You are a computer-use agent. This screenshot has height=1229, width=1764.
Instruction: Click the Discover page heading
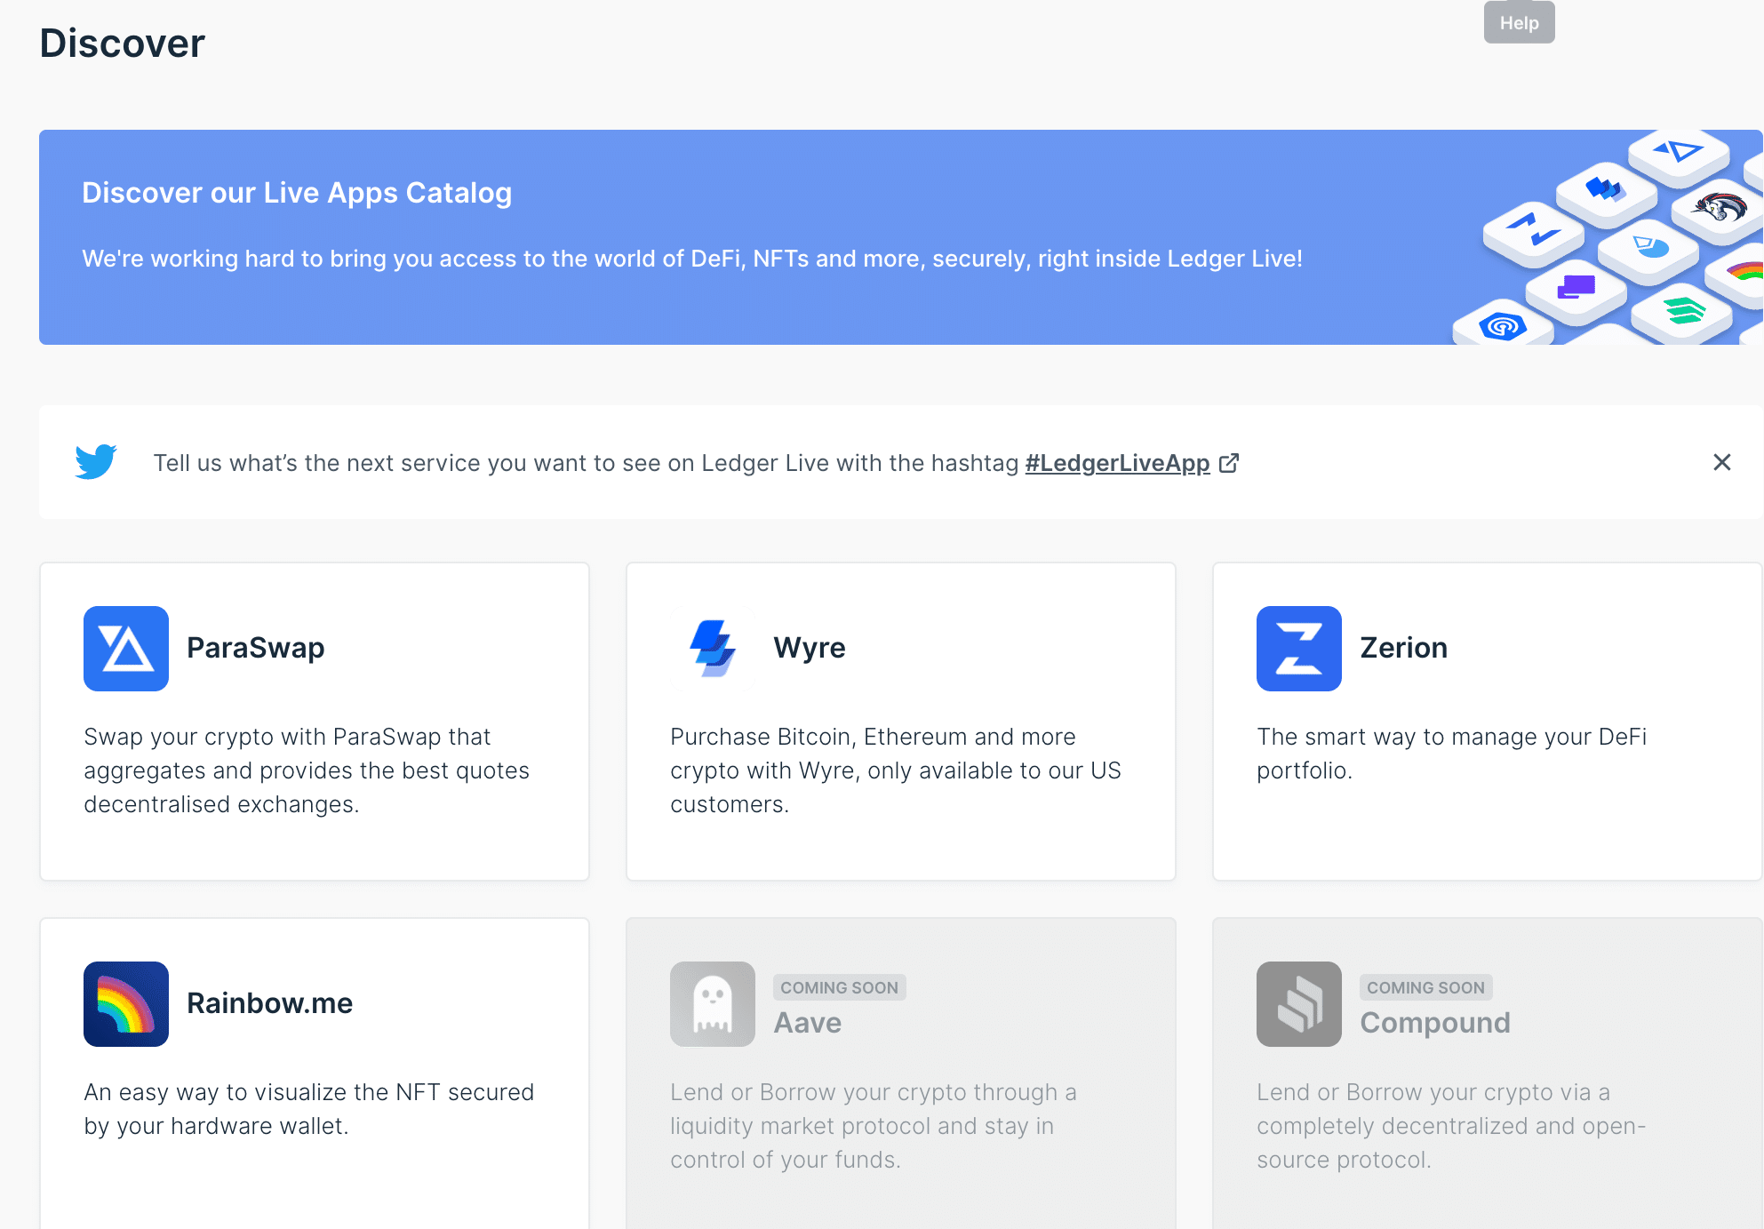tap(123, 44)
